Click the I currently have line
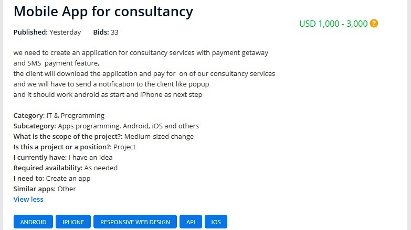 pyautogui.click(x=63, y=157)
